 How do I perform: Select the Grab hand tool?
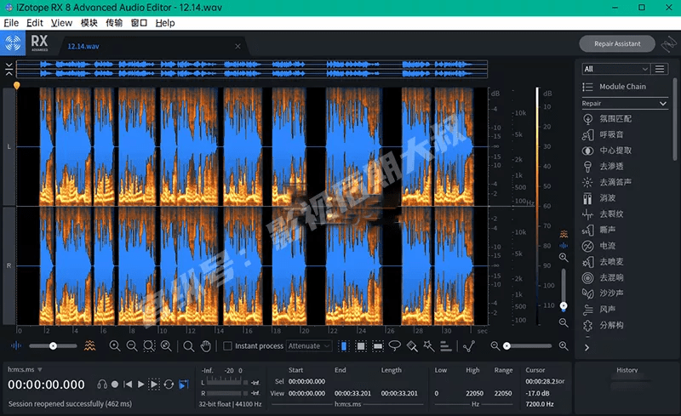206,346
